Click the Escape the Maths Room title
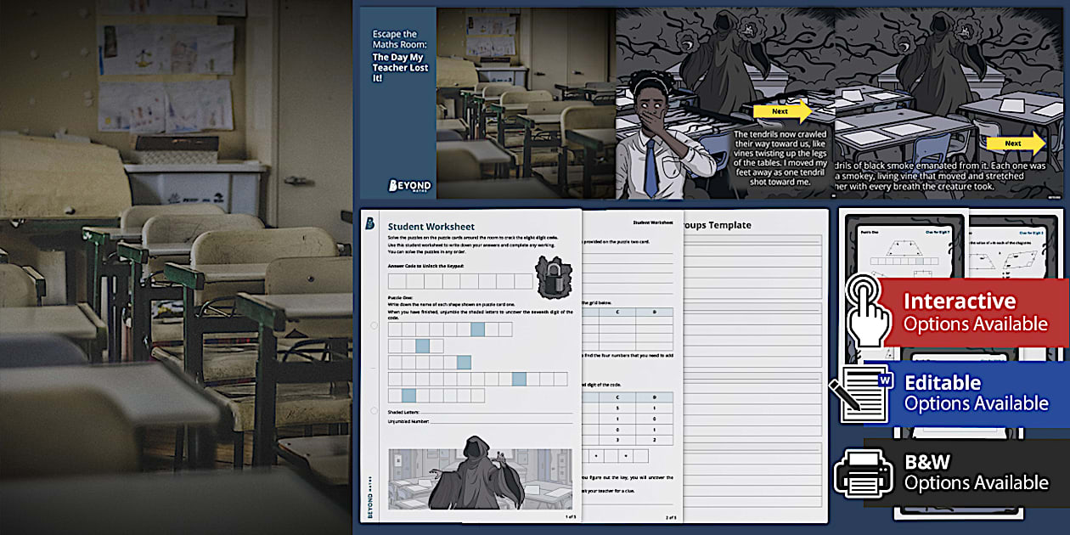 (400, 55)
